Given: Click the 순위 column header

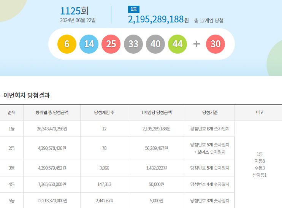Looking at the screenshot, I should pos(11,113).
